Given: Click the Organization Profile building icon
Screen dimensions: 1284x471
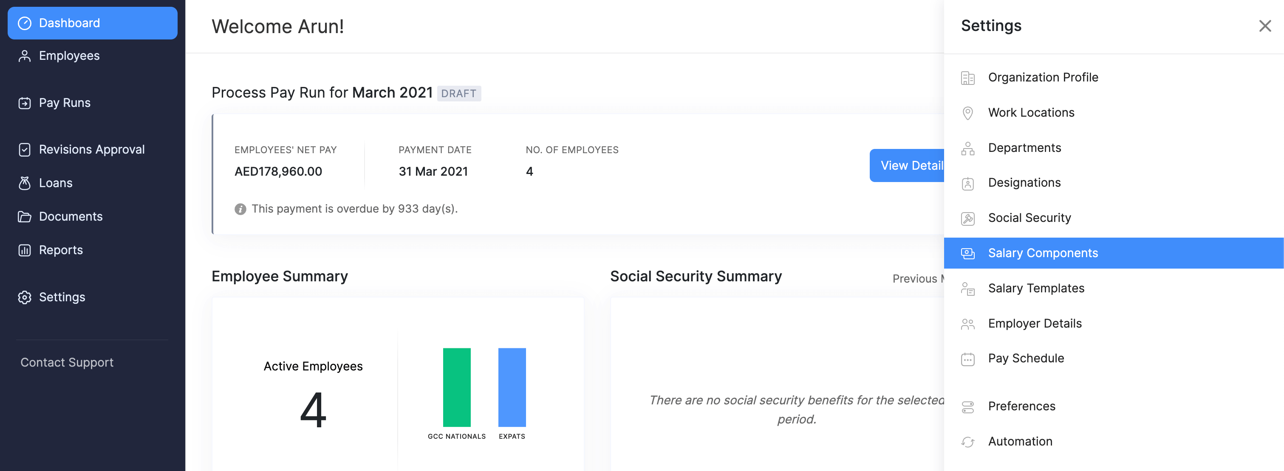Looking at the screenshot, I should pos(967,78).
